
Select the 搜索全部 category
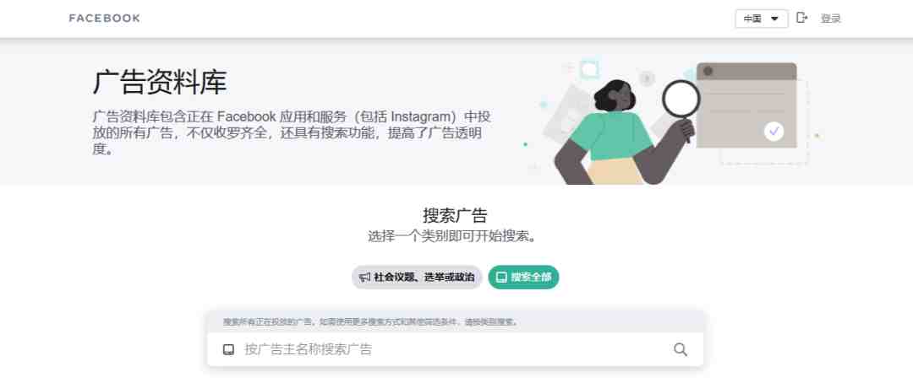tap(523, 278)
